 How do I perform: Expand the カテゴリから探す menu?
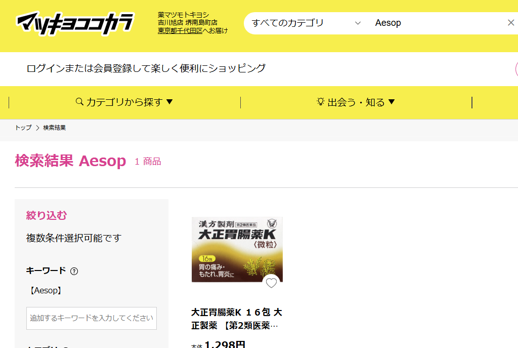[x=124, y=102]
